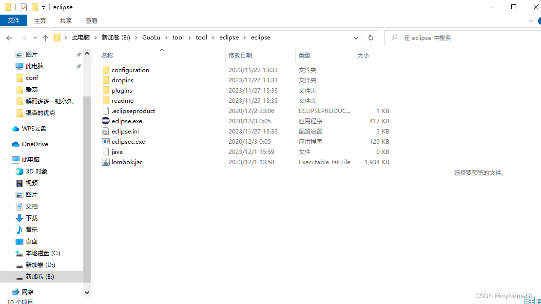541x304 pixels.
Task: Open OneDrive in the navigation pane
Action: click(x=30, y=144)
